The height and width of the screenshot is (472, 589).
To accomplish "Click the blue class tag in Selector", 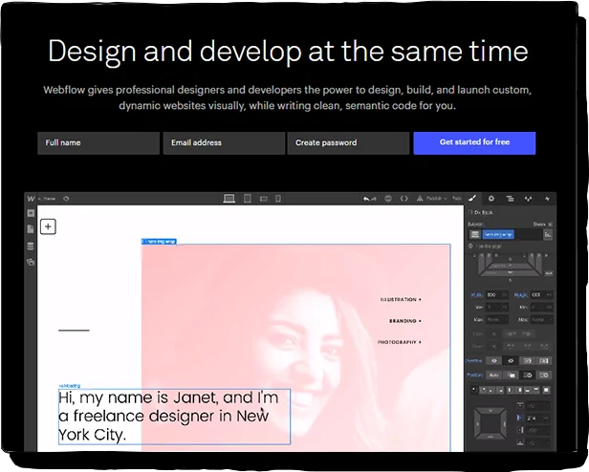I will click(498, 235).
